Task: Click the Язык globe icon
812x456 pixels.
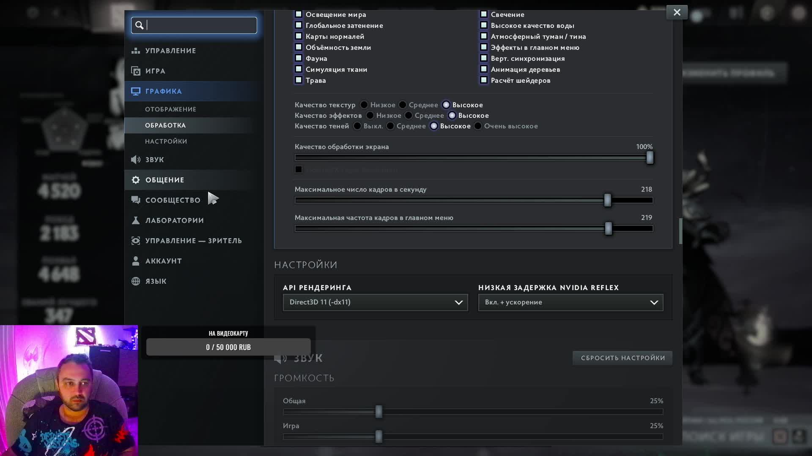Action: 136,281
